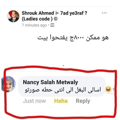Open Nancy Salah Metwaly's profile
The image size is (120, 120).
click(50, 82)
